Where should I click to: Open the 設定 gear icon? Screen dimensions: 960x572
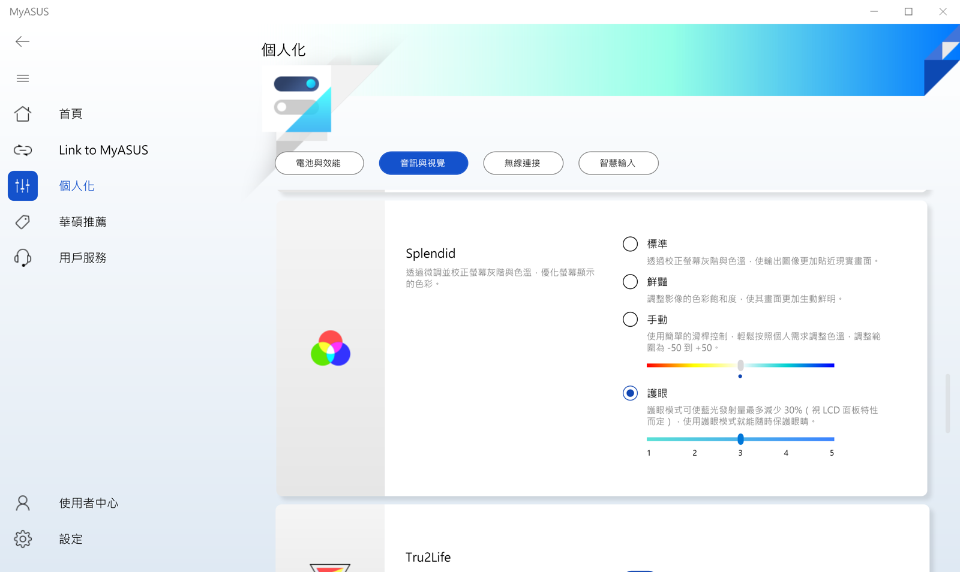click(x=23, y=539)
